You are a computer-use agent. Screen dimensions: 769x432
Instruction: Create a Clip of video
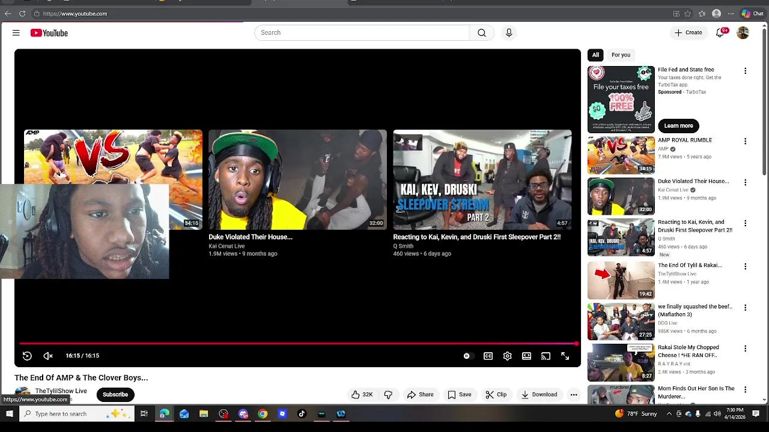click(x=496, y=395)
